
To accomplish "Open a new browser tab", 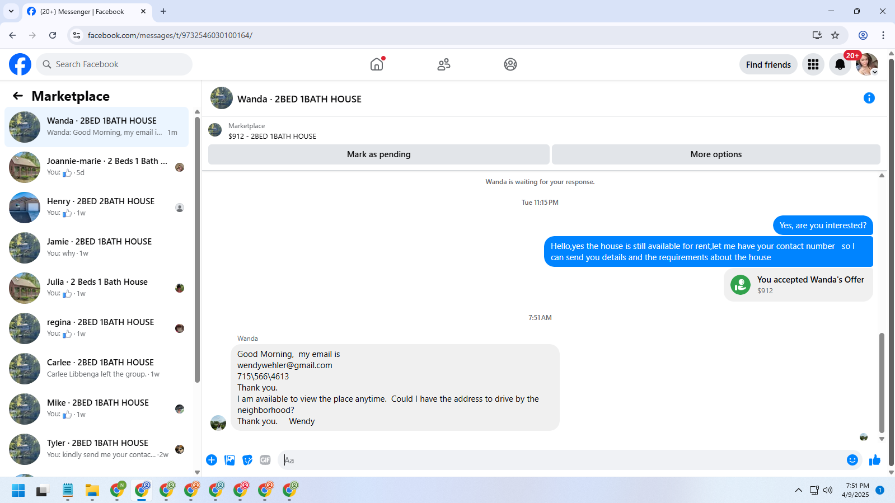I will coord(163,11).
